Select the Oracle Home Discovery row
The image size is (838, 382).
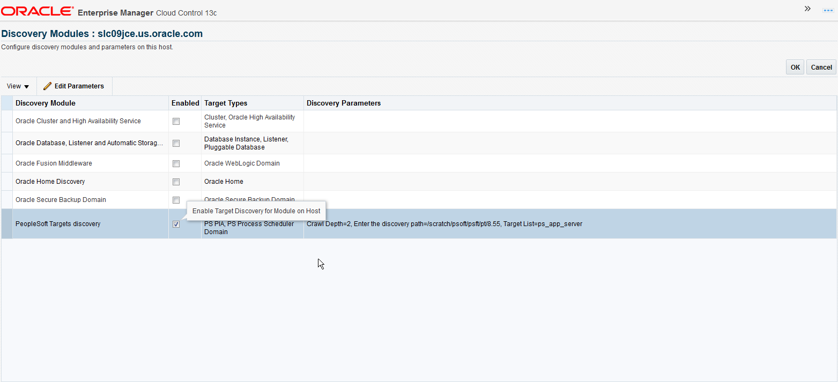(419, 182)
